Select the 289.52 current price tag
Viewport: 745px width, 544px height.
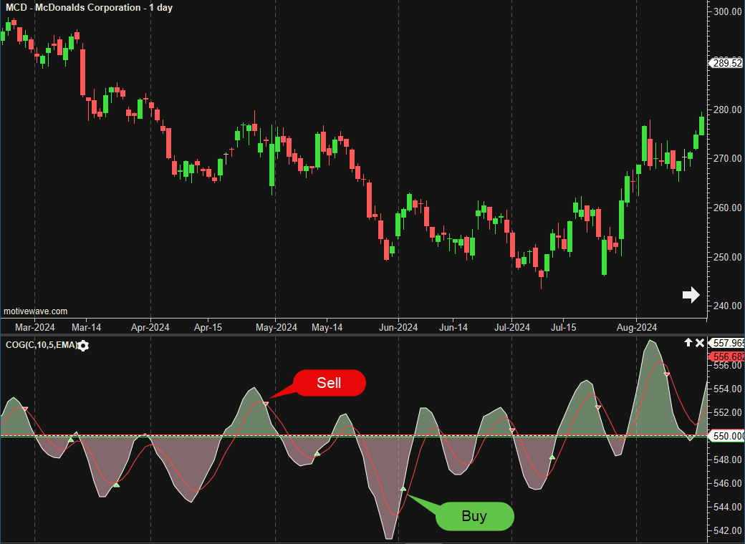(x=726, y=63)
